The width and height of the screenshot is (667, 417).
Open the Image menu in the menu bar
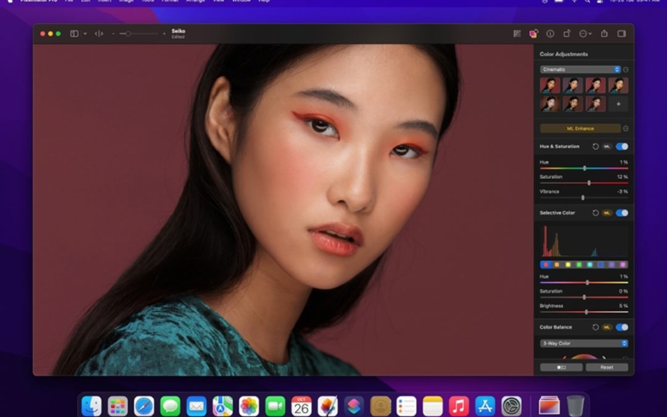pos(125,2)
